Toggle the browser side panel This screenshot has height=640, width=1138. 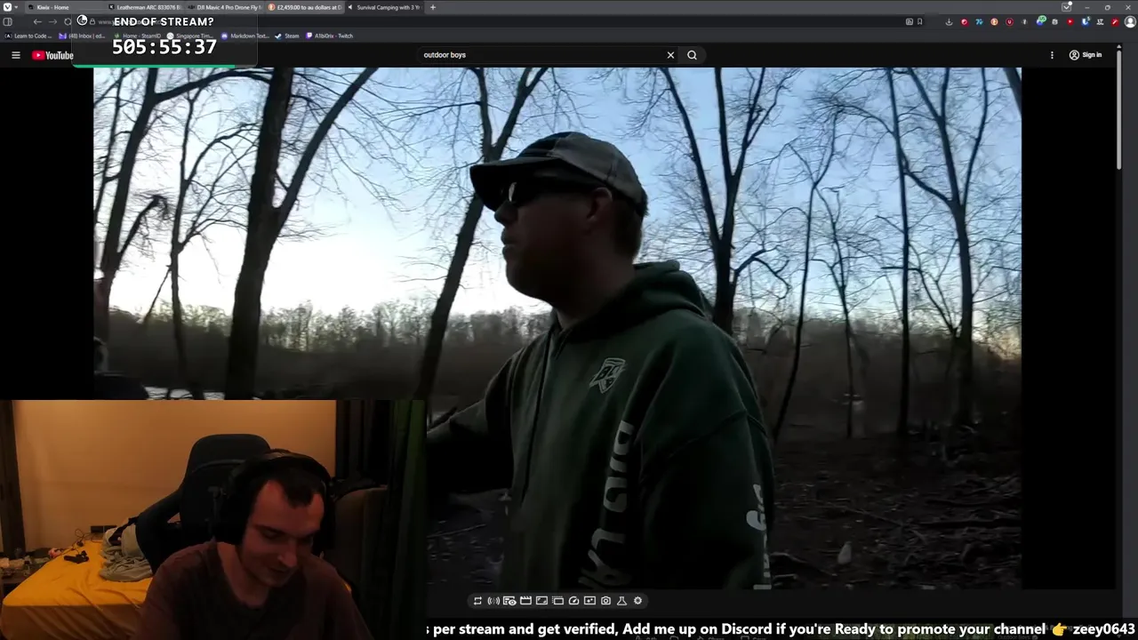(8, 21)
